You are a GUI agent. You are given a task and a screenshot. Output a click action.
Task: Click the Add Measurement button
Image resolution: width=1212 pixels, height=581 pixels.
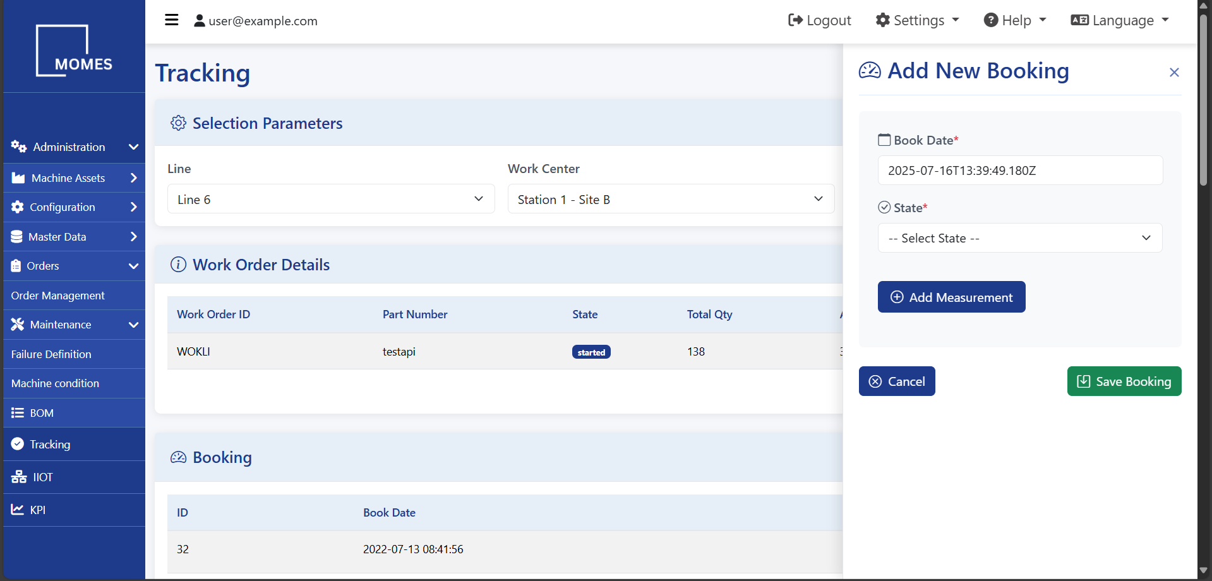(951, 297)
